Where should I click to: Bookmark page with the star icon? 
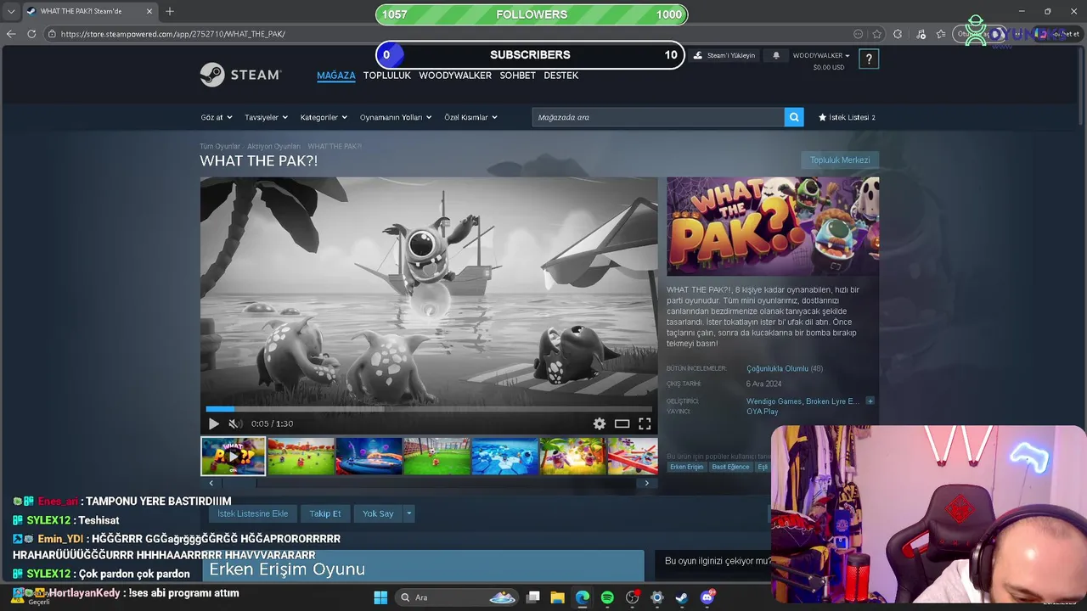click(x=877, y=34)
